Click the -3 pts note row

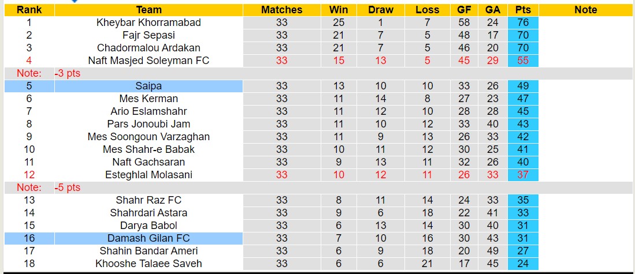(x=68, y=73)
